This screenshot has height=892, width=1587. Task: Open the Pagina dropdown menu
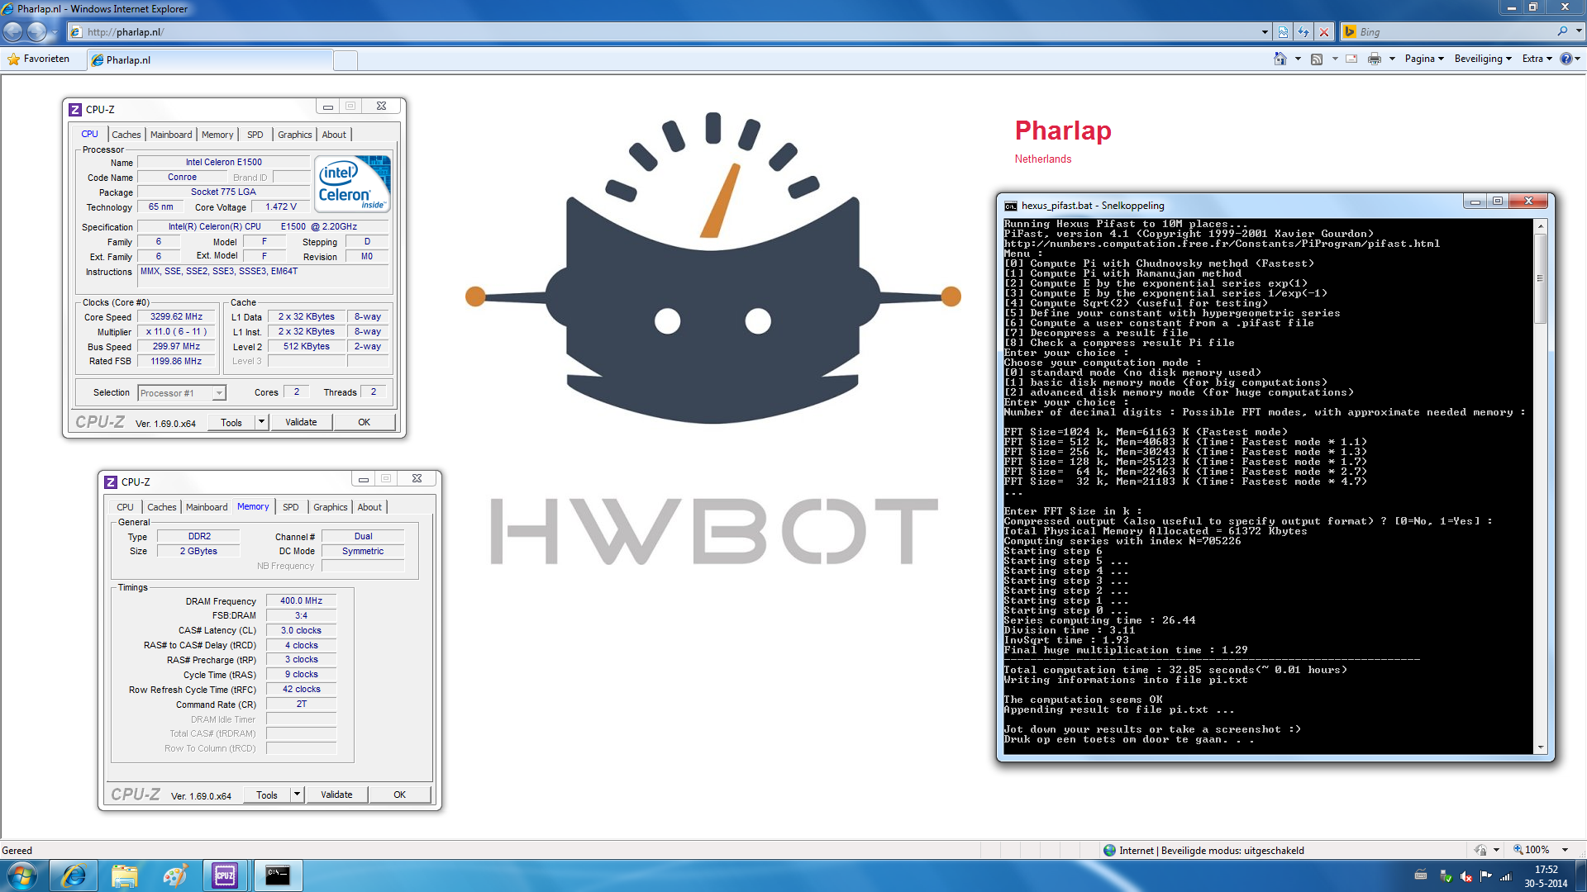coord(1424,59)
